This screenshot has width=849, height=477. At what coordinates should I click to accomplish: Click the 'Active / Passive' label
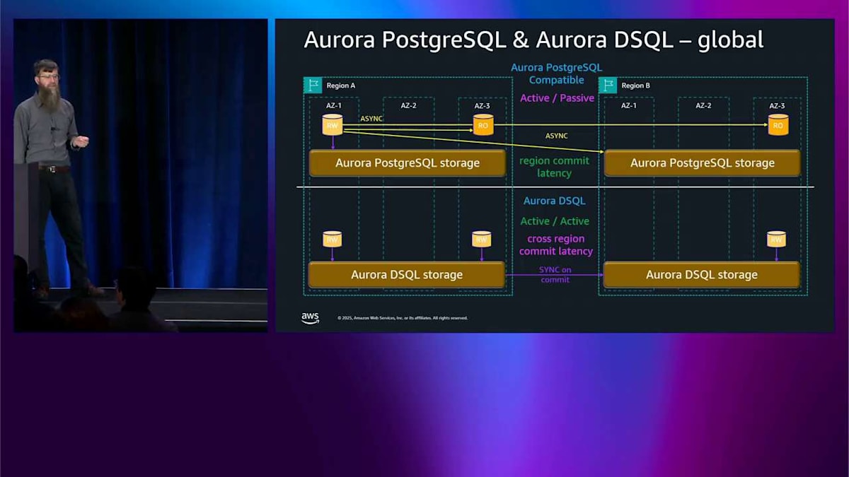557,98
